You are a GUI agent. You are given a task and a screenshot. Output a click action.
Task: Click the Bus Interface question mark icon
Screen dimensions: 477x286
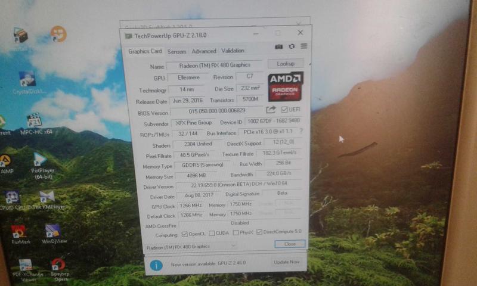(x=301, y=131)
